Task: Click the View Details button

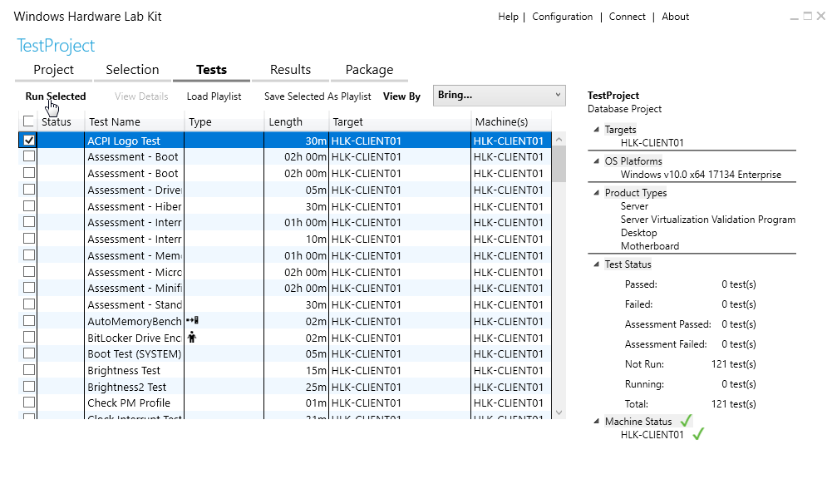Action: coord(141,96)
